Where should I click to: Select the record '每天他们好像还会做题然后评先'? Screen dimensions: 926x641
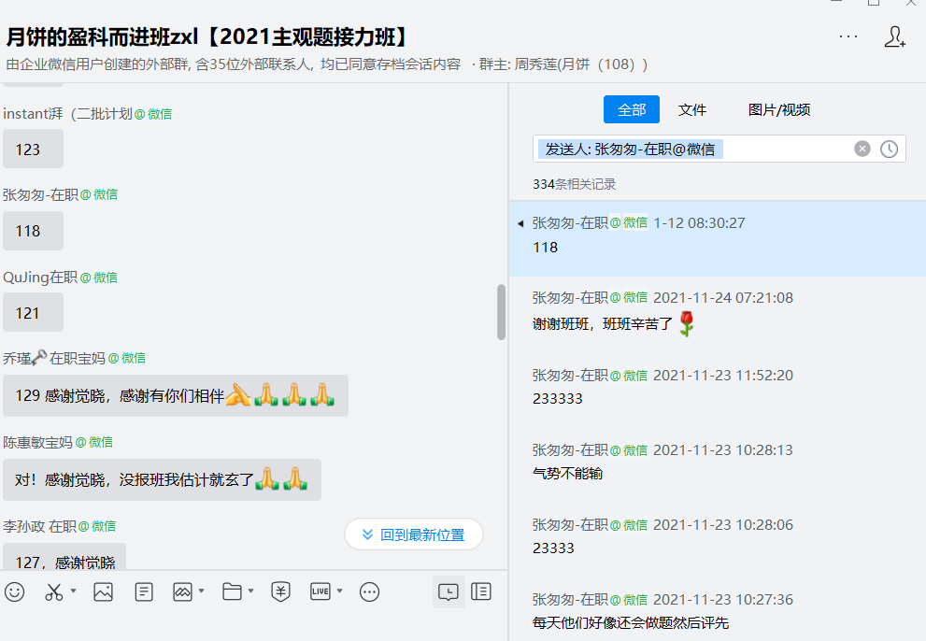pyautogui.click(x=718, y=611)
